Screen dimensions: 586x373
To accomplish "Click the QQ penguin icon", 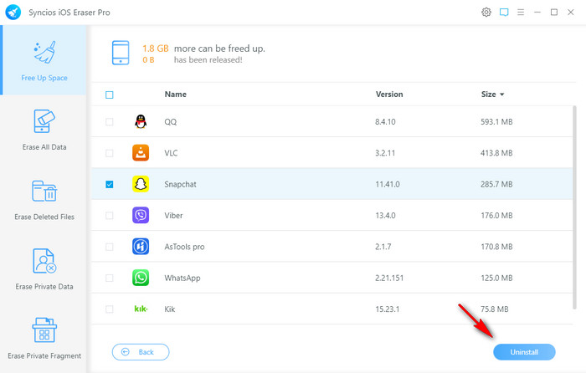I will tap(141, 122).
